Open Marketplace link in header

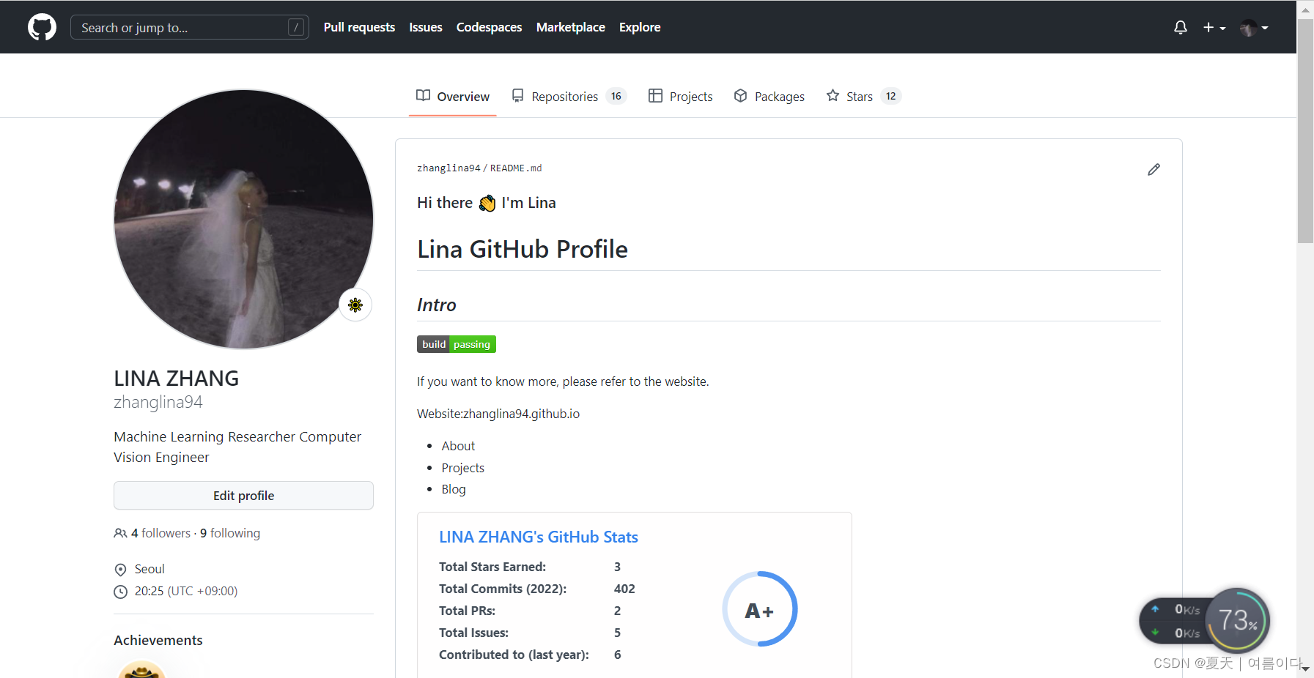click(570, 27)
